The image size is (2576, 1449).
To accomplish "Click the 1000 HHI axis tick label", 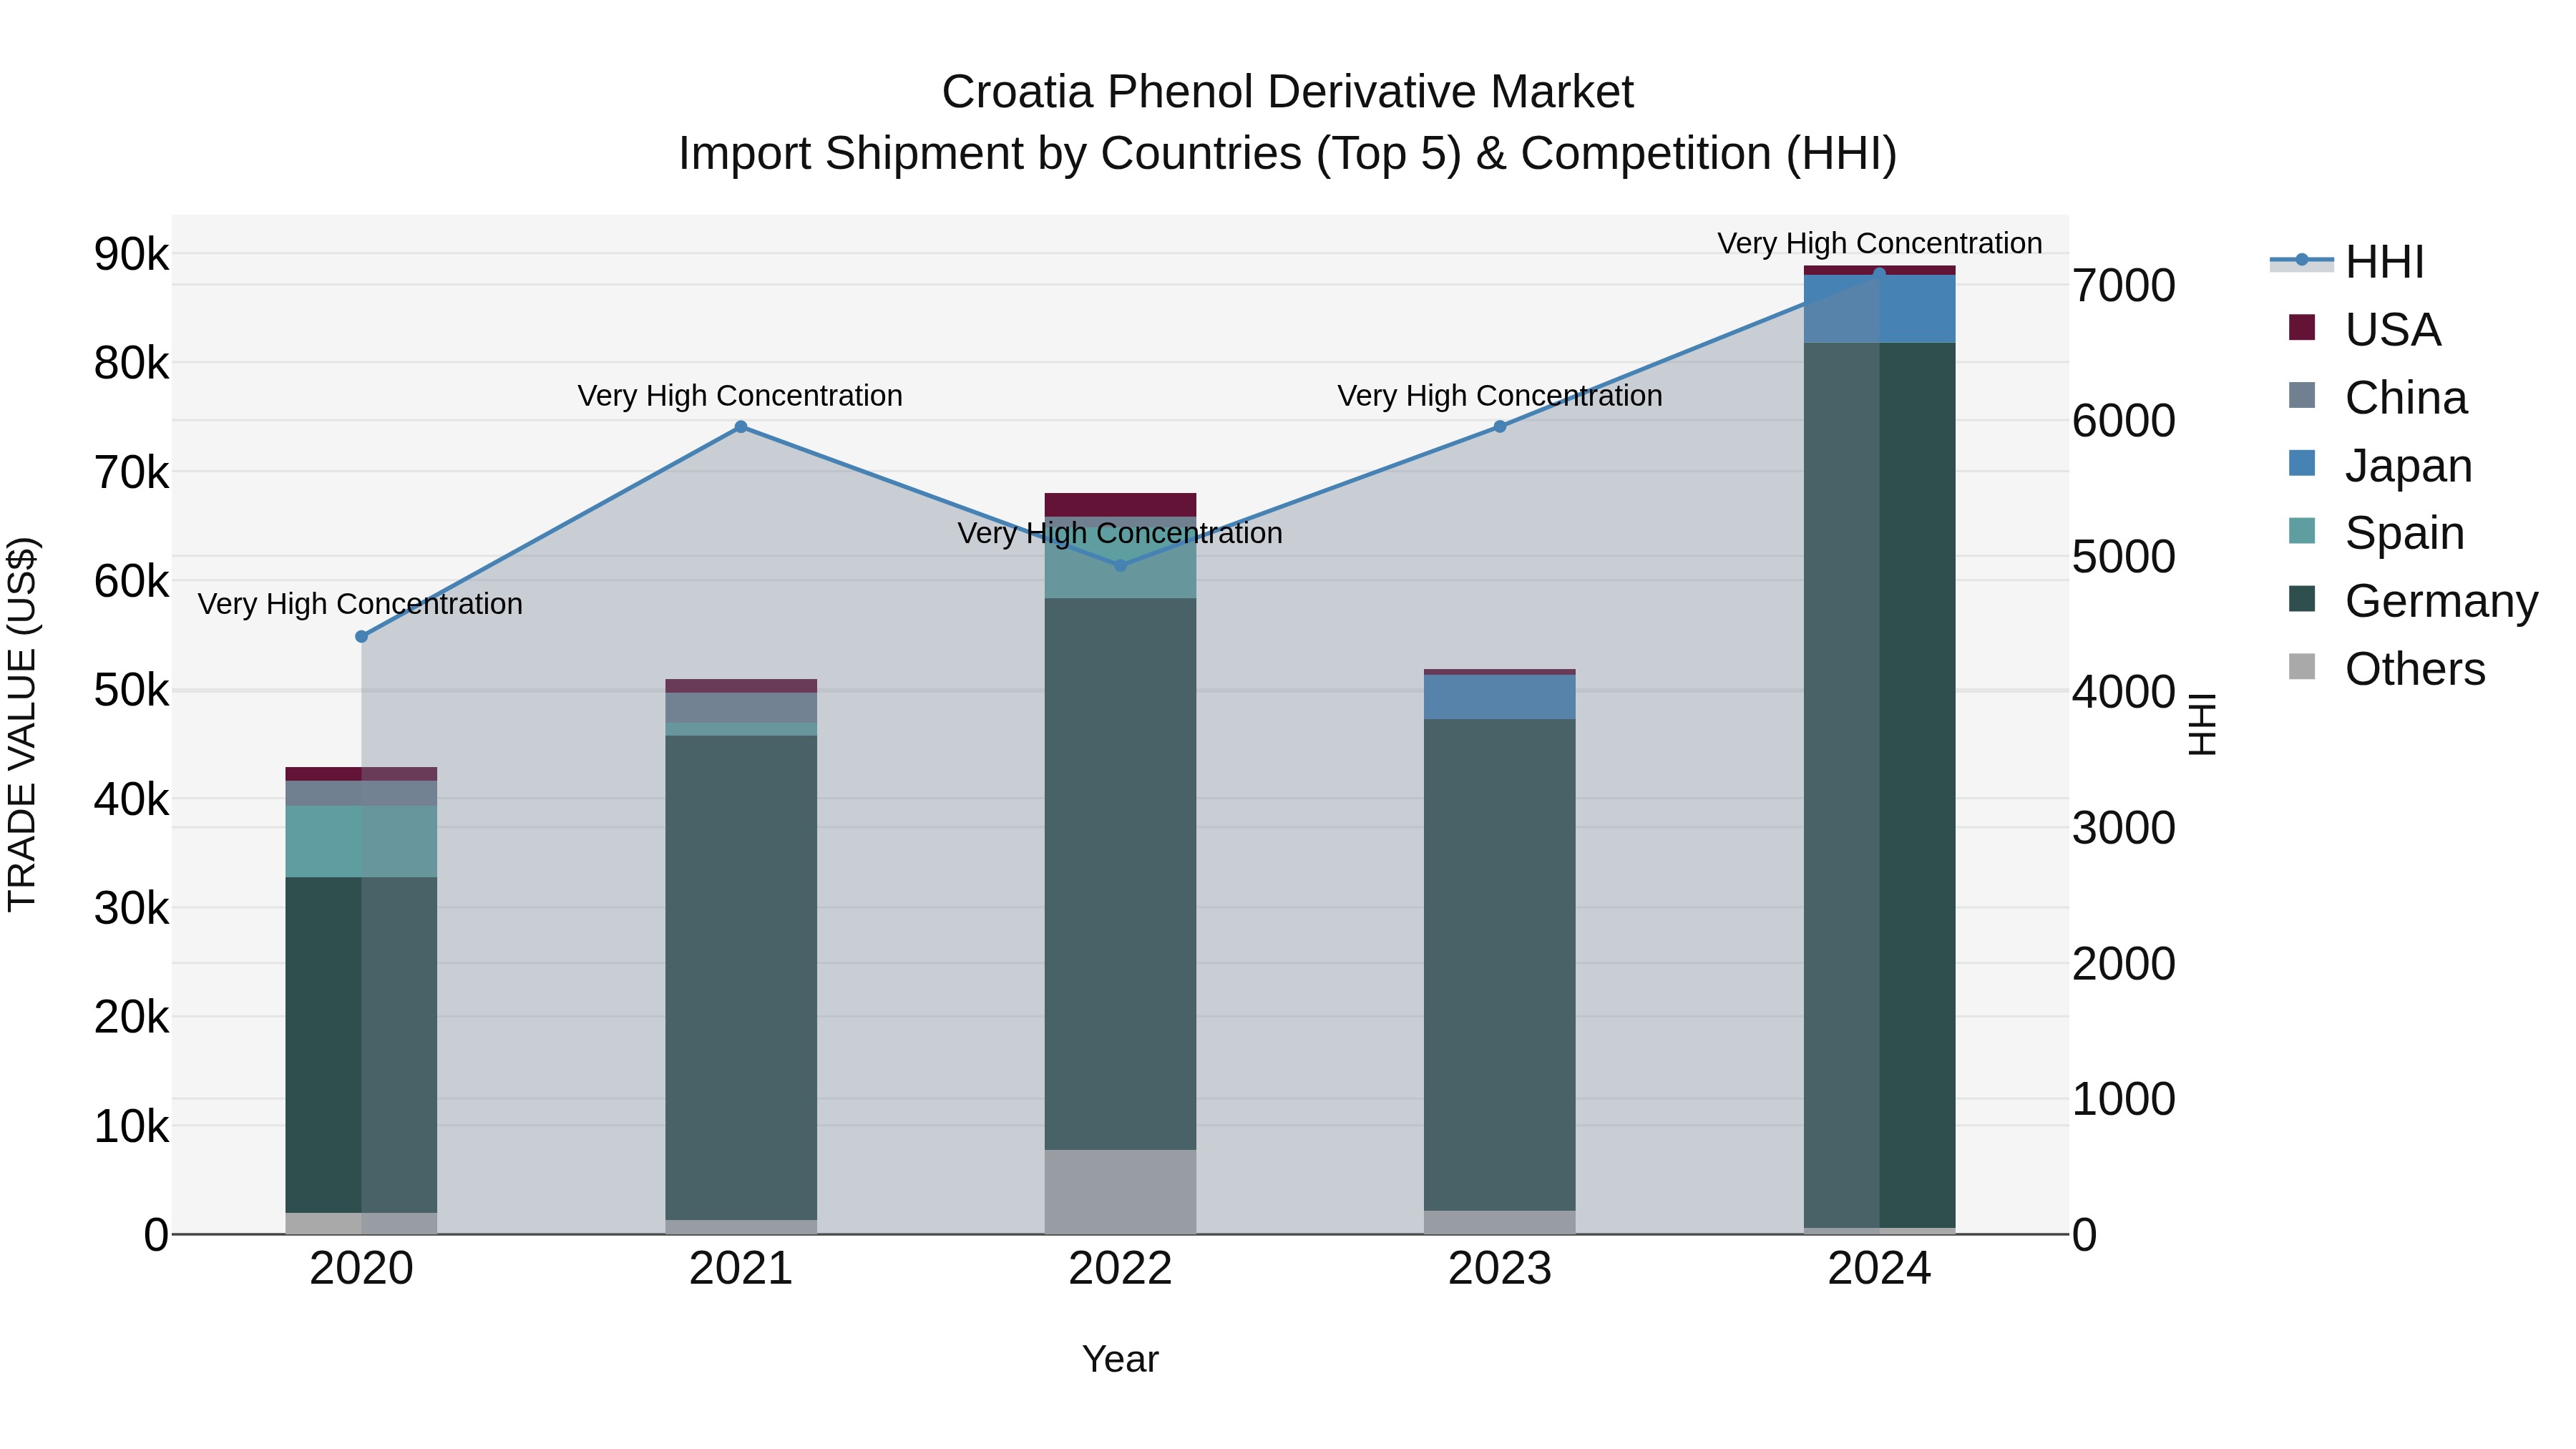I will [x=2124, y=1099].
